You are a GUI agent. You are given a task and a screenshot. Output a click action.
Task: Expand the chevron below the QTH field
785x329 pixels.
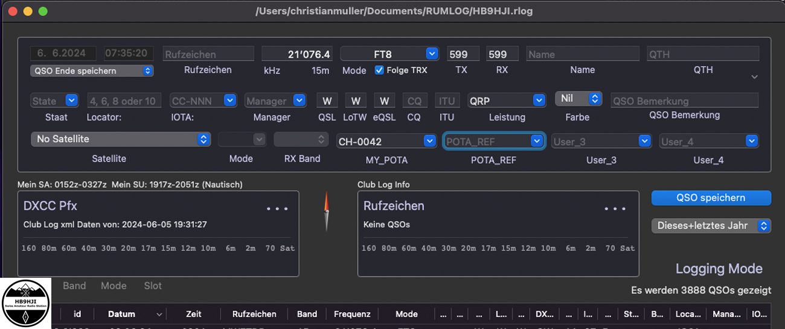click(x=754, y=77)
